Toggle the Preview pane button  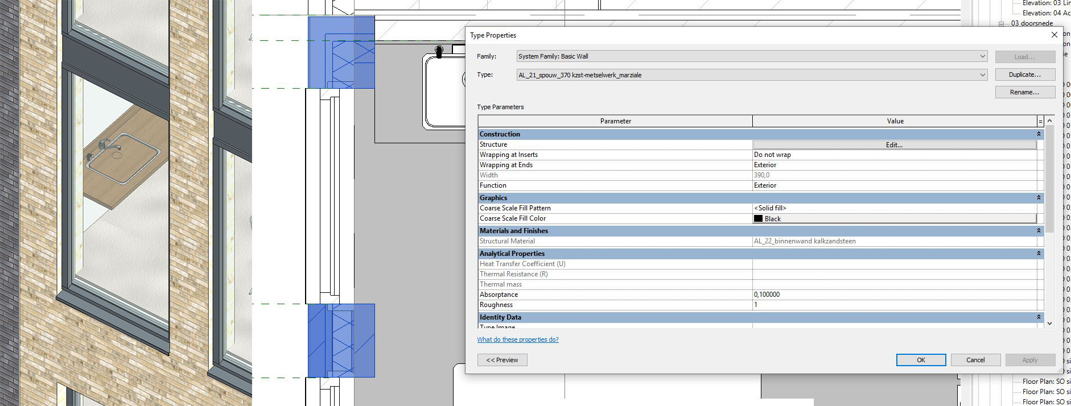click(502, 360)
